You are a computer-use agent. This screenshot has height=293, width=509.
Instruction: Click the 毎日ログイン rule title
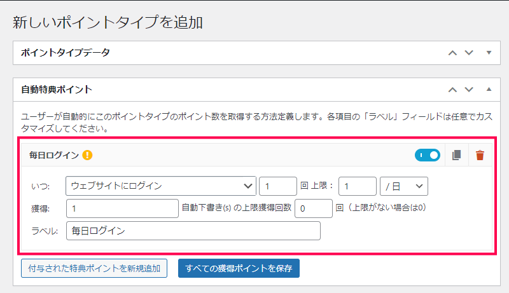point(54,155)
